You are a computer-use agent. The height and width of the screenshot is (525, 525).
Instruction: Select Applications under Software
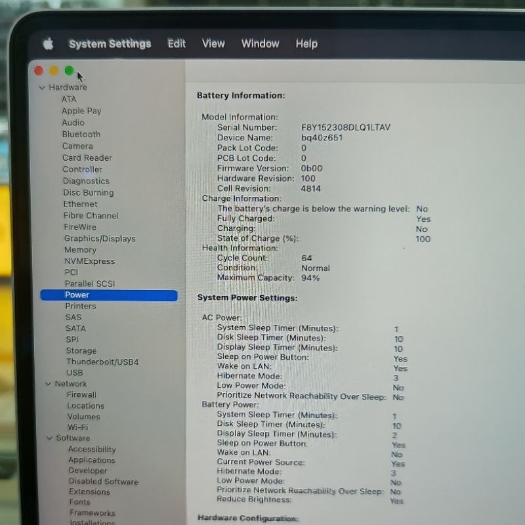point(92,460)
